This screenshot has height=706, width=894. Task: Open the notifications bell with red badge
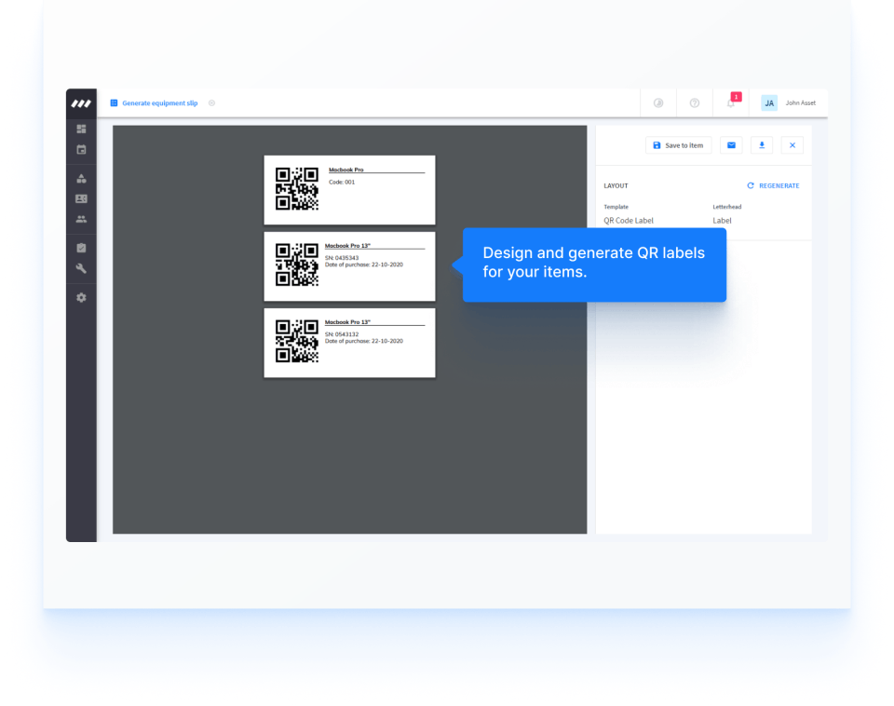click(732, 102)
